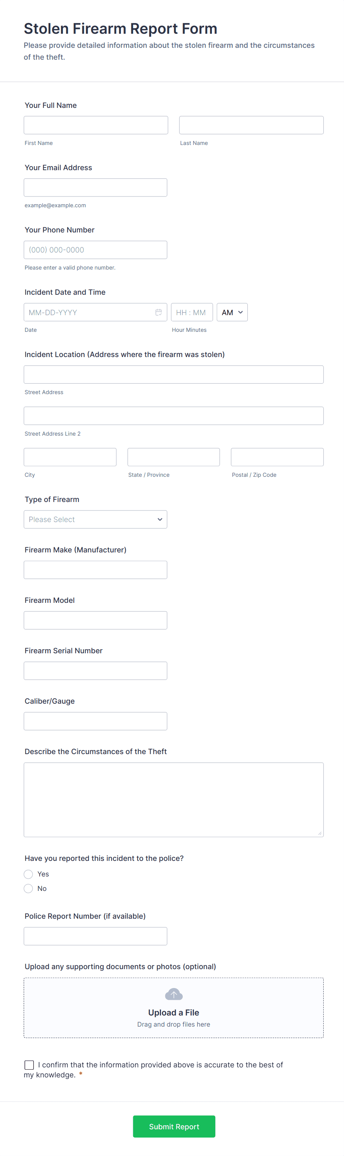Click the Last Name input field
Viewport: 344px width, 1156px height.
(251, 125)
